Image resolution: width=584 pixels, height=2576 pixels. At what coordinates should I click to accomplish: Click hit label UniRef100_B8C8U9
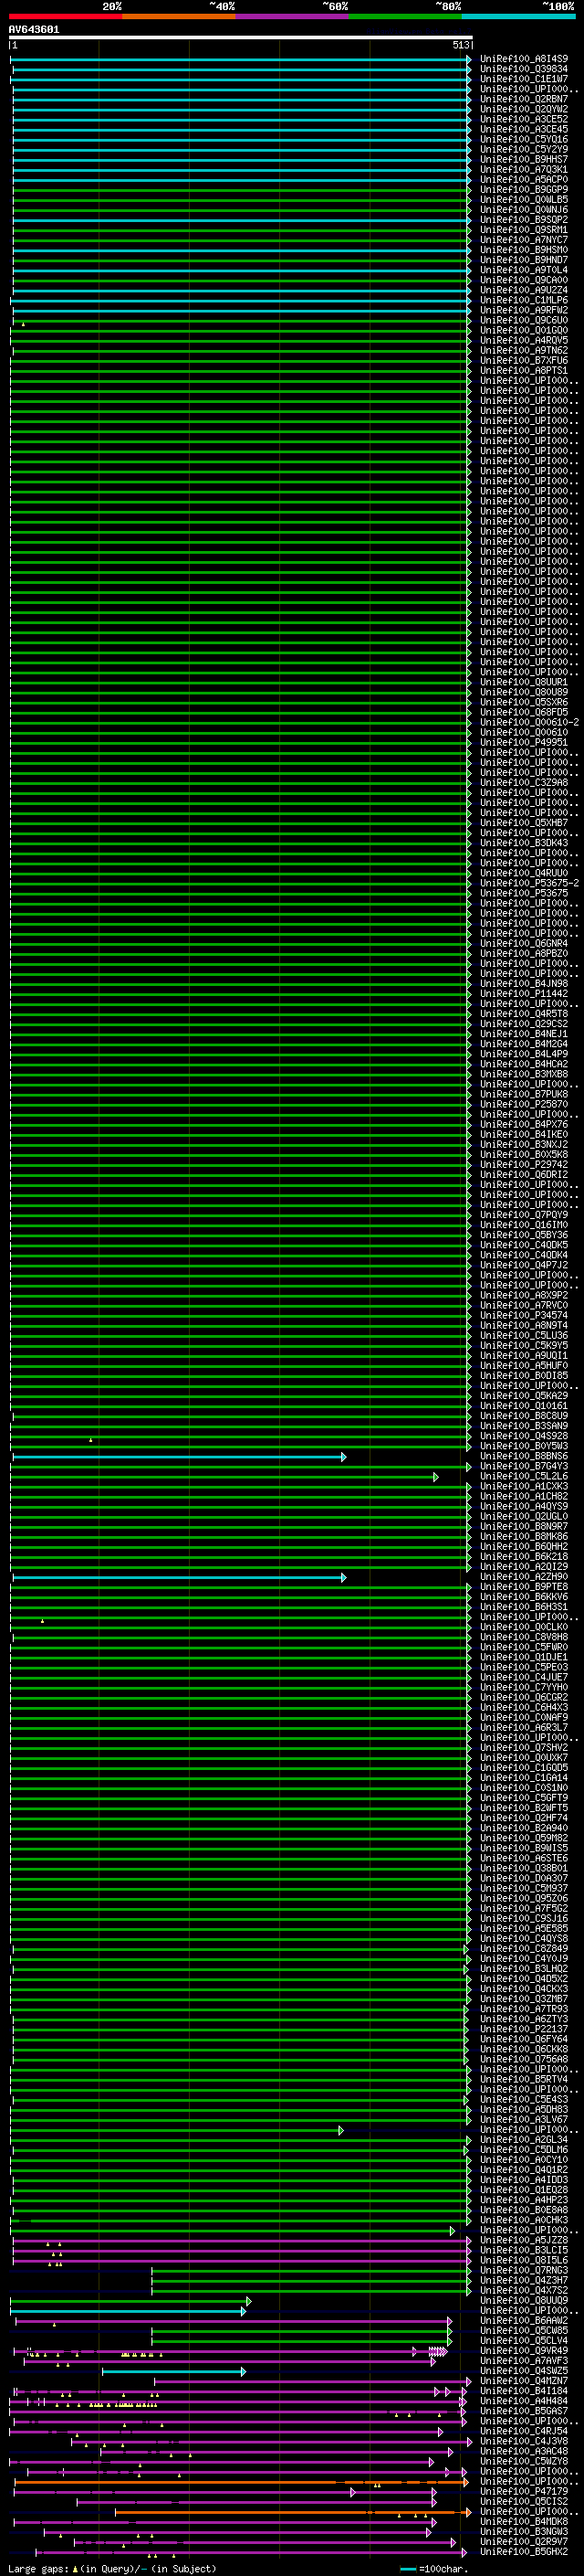(x=523, y=1416)
